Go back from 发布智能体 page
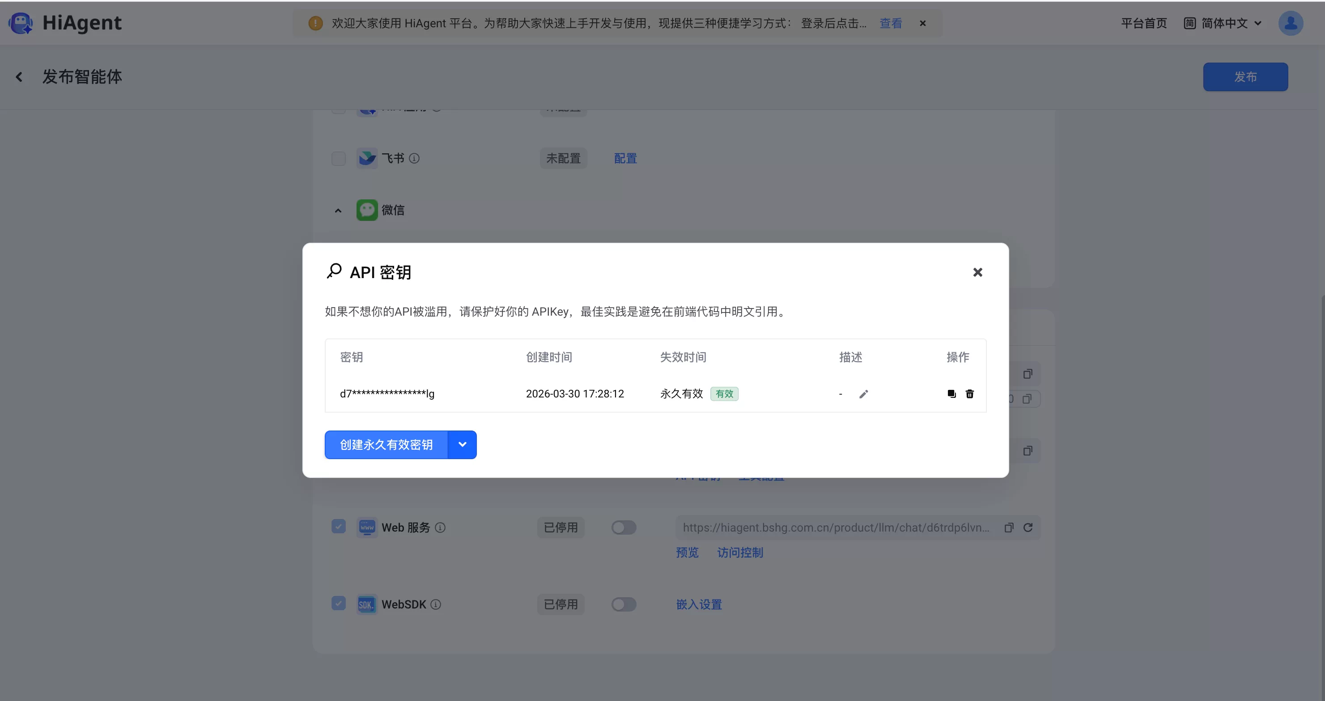Viewport: 1325px width, 701px height. [x=19, y=77]
